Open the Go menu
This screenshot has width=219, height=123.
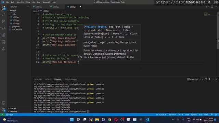tap(34, 2)
